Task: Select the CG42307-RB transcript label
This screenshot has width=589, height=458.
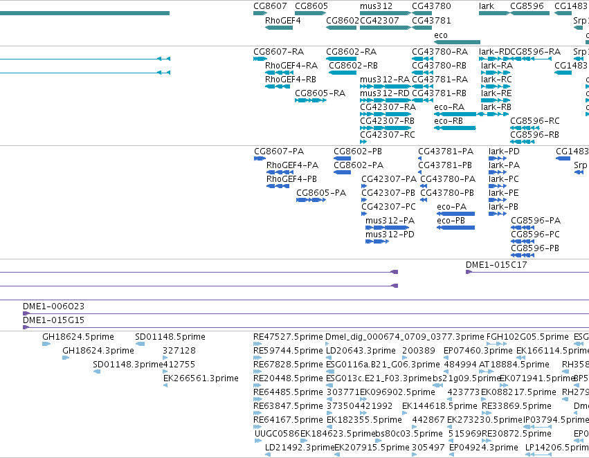Action: [x=388, y=121]
